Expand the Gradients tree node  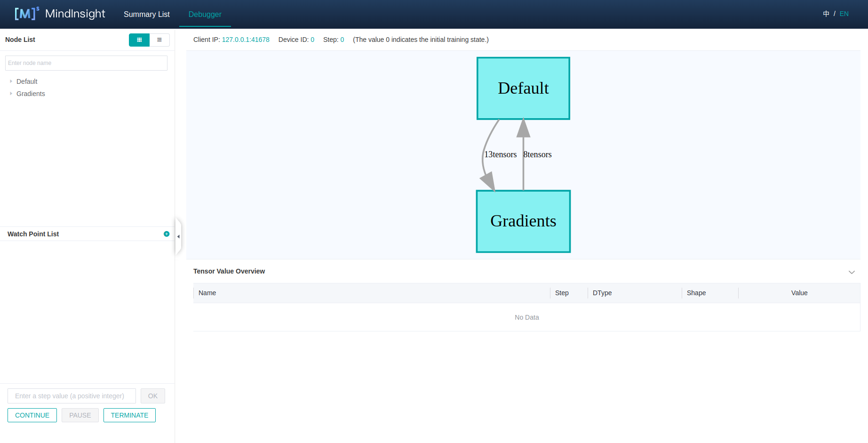point(11,94)
